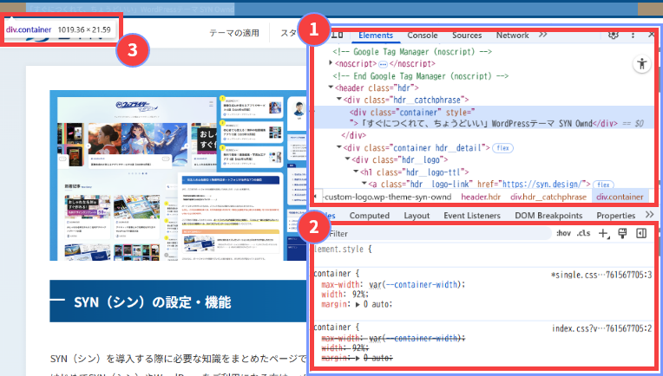The image size is (663, 376).
Task: Click the styles Filter input field
Action: point(434,234)
